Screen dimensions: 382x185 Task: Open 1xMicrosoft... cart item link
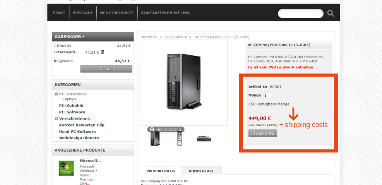click(x=66, y=52)
